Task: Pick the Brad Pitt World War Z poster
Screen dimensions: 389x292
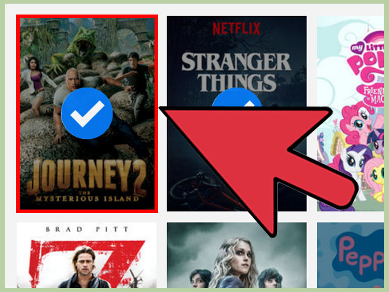Action: point(87,255)
